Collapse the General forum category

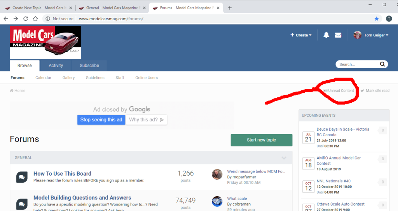(284, 158)
